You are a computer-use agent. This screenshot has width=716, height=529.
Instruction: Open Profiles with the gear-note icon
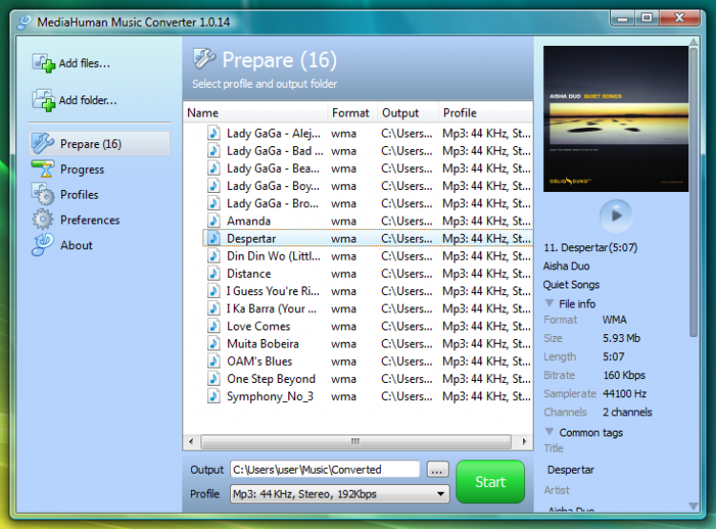coord(43,194)
